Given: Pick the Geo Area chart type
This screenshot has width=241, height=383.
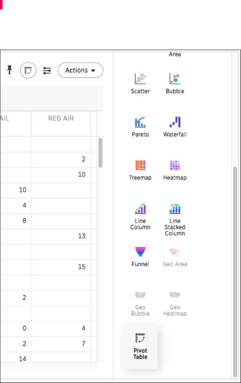Looking at the screenshot, I should [175, 257].
